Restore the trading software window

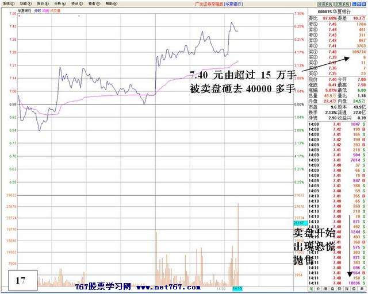359,4
